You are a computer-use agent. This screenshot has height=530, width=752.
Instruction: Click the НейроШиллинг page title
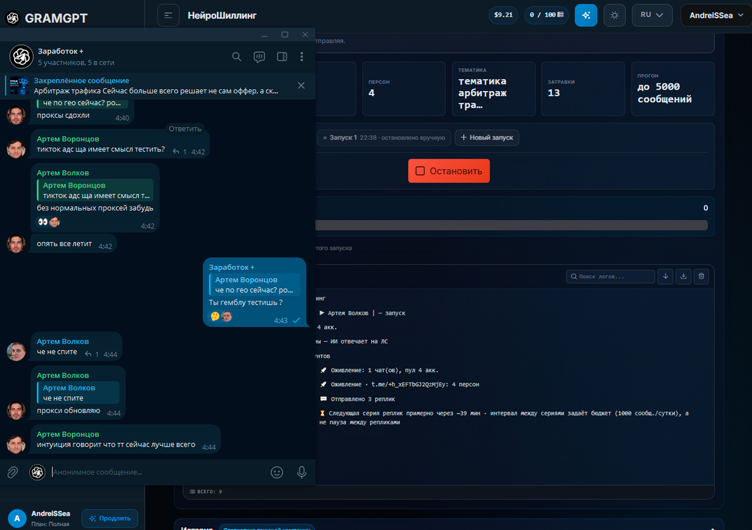click(x=222, y=15)
